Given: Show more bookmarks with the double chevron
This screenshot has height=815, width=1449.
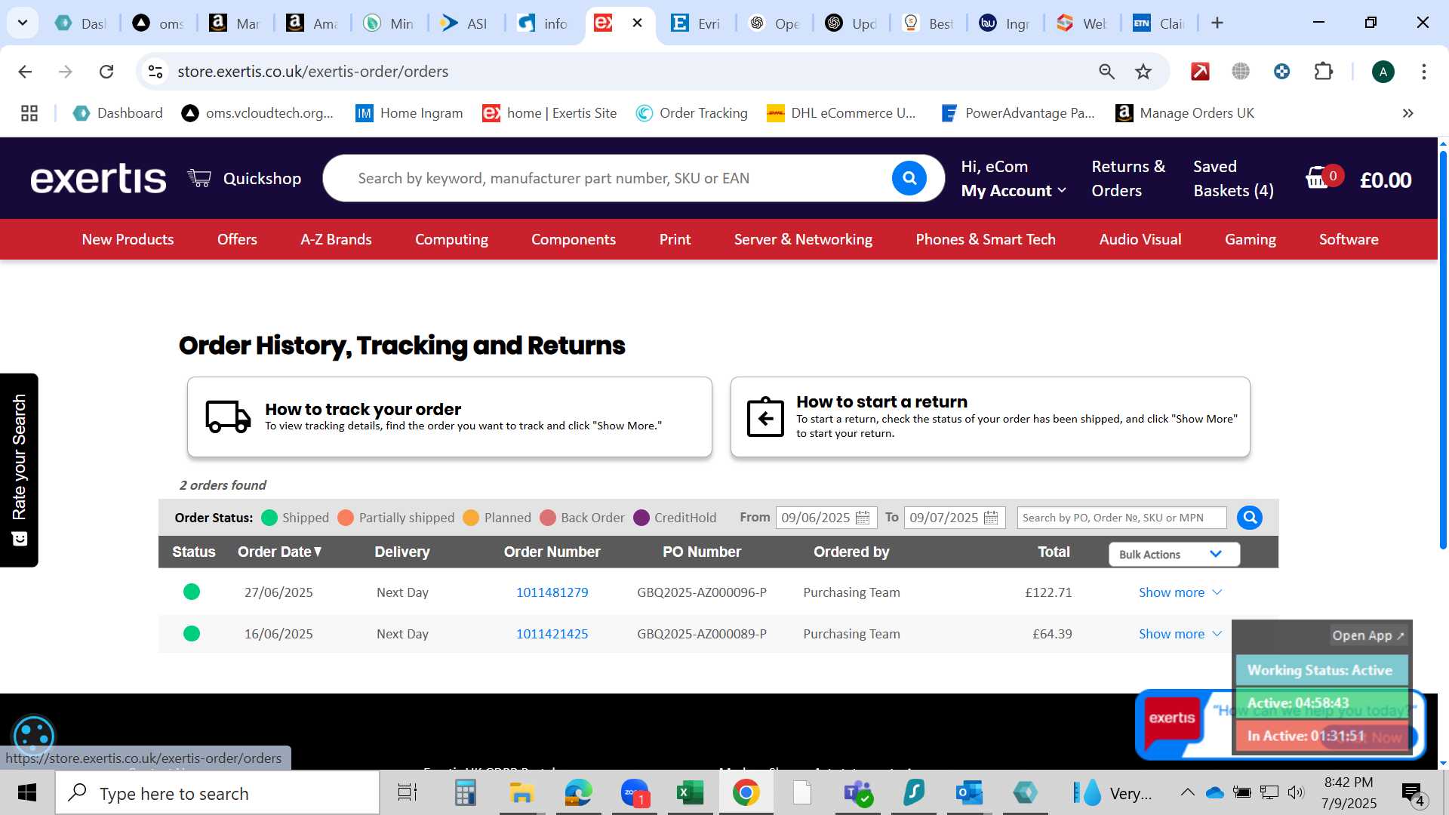Looking at the screenshot, I should [1407, 113].
